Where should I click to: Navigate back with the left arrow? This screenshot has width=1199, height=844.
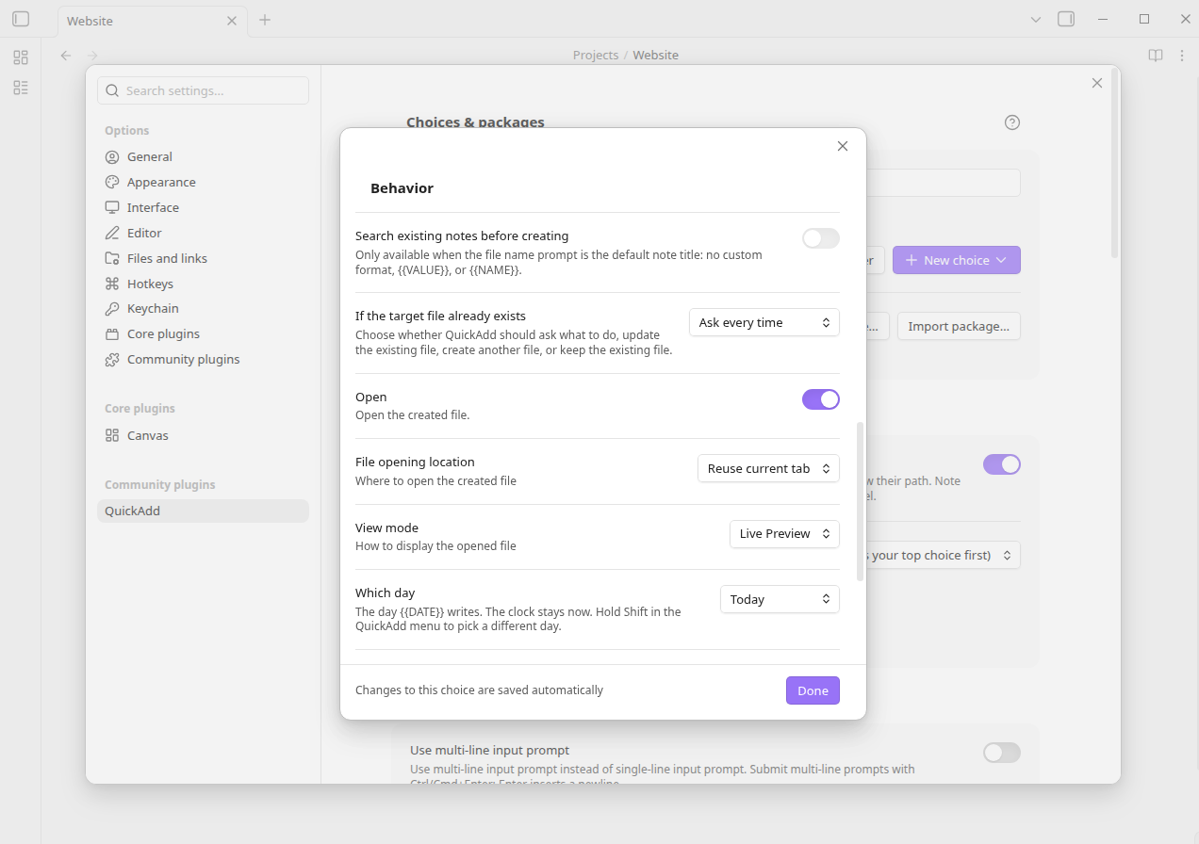pyautogui.click(x=66, y=56)
